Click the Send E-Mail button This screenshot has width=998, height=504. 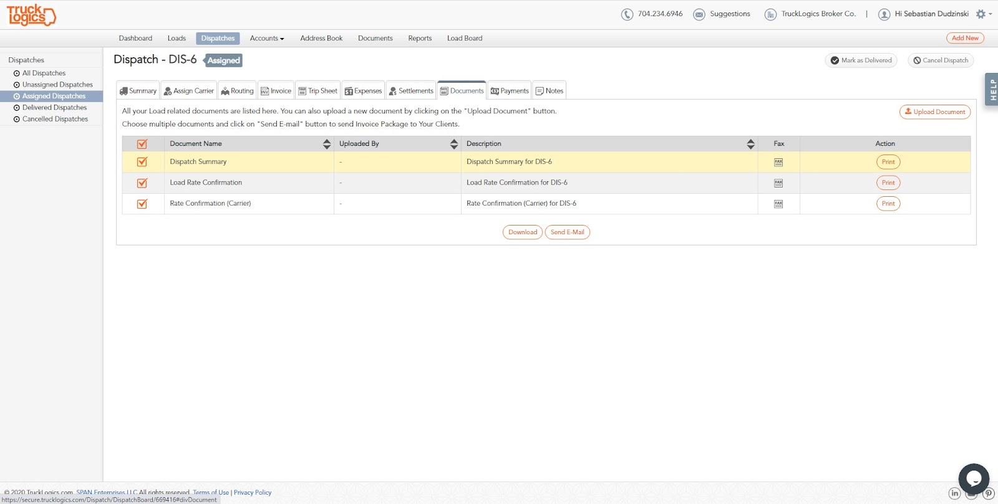tap(568, 232)
